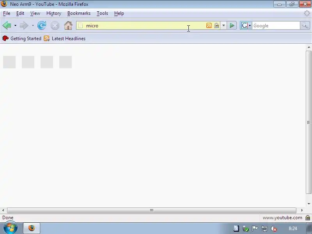Click the second grey placeholder thumbnail
The image size is (312, 234).
click(28, 62)
